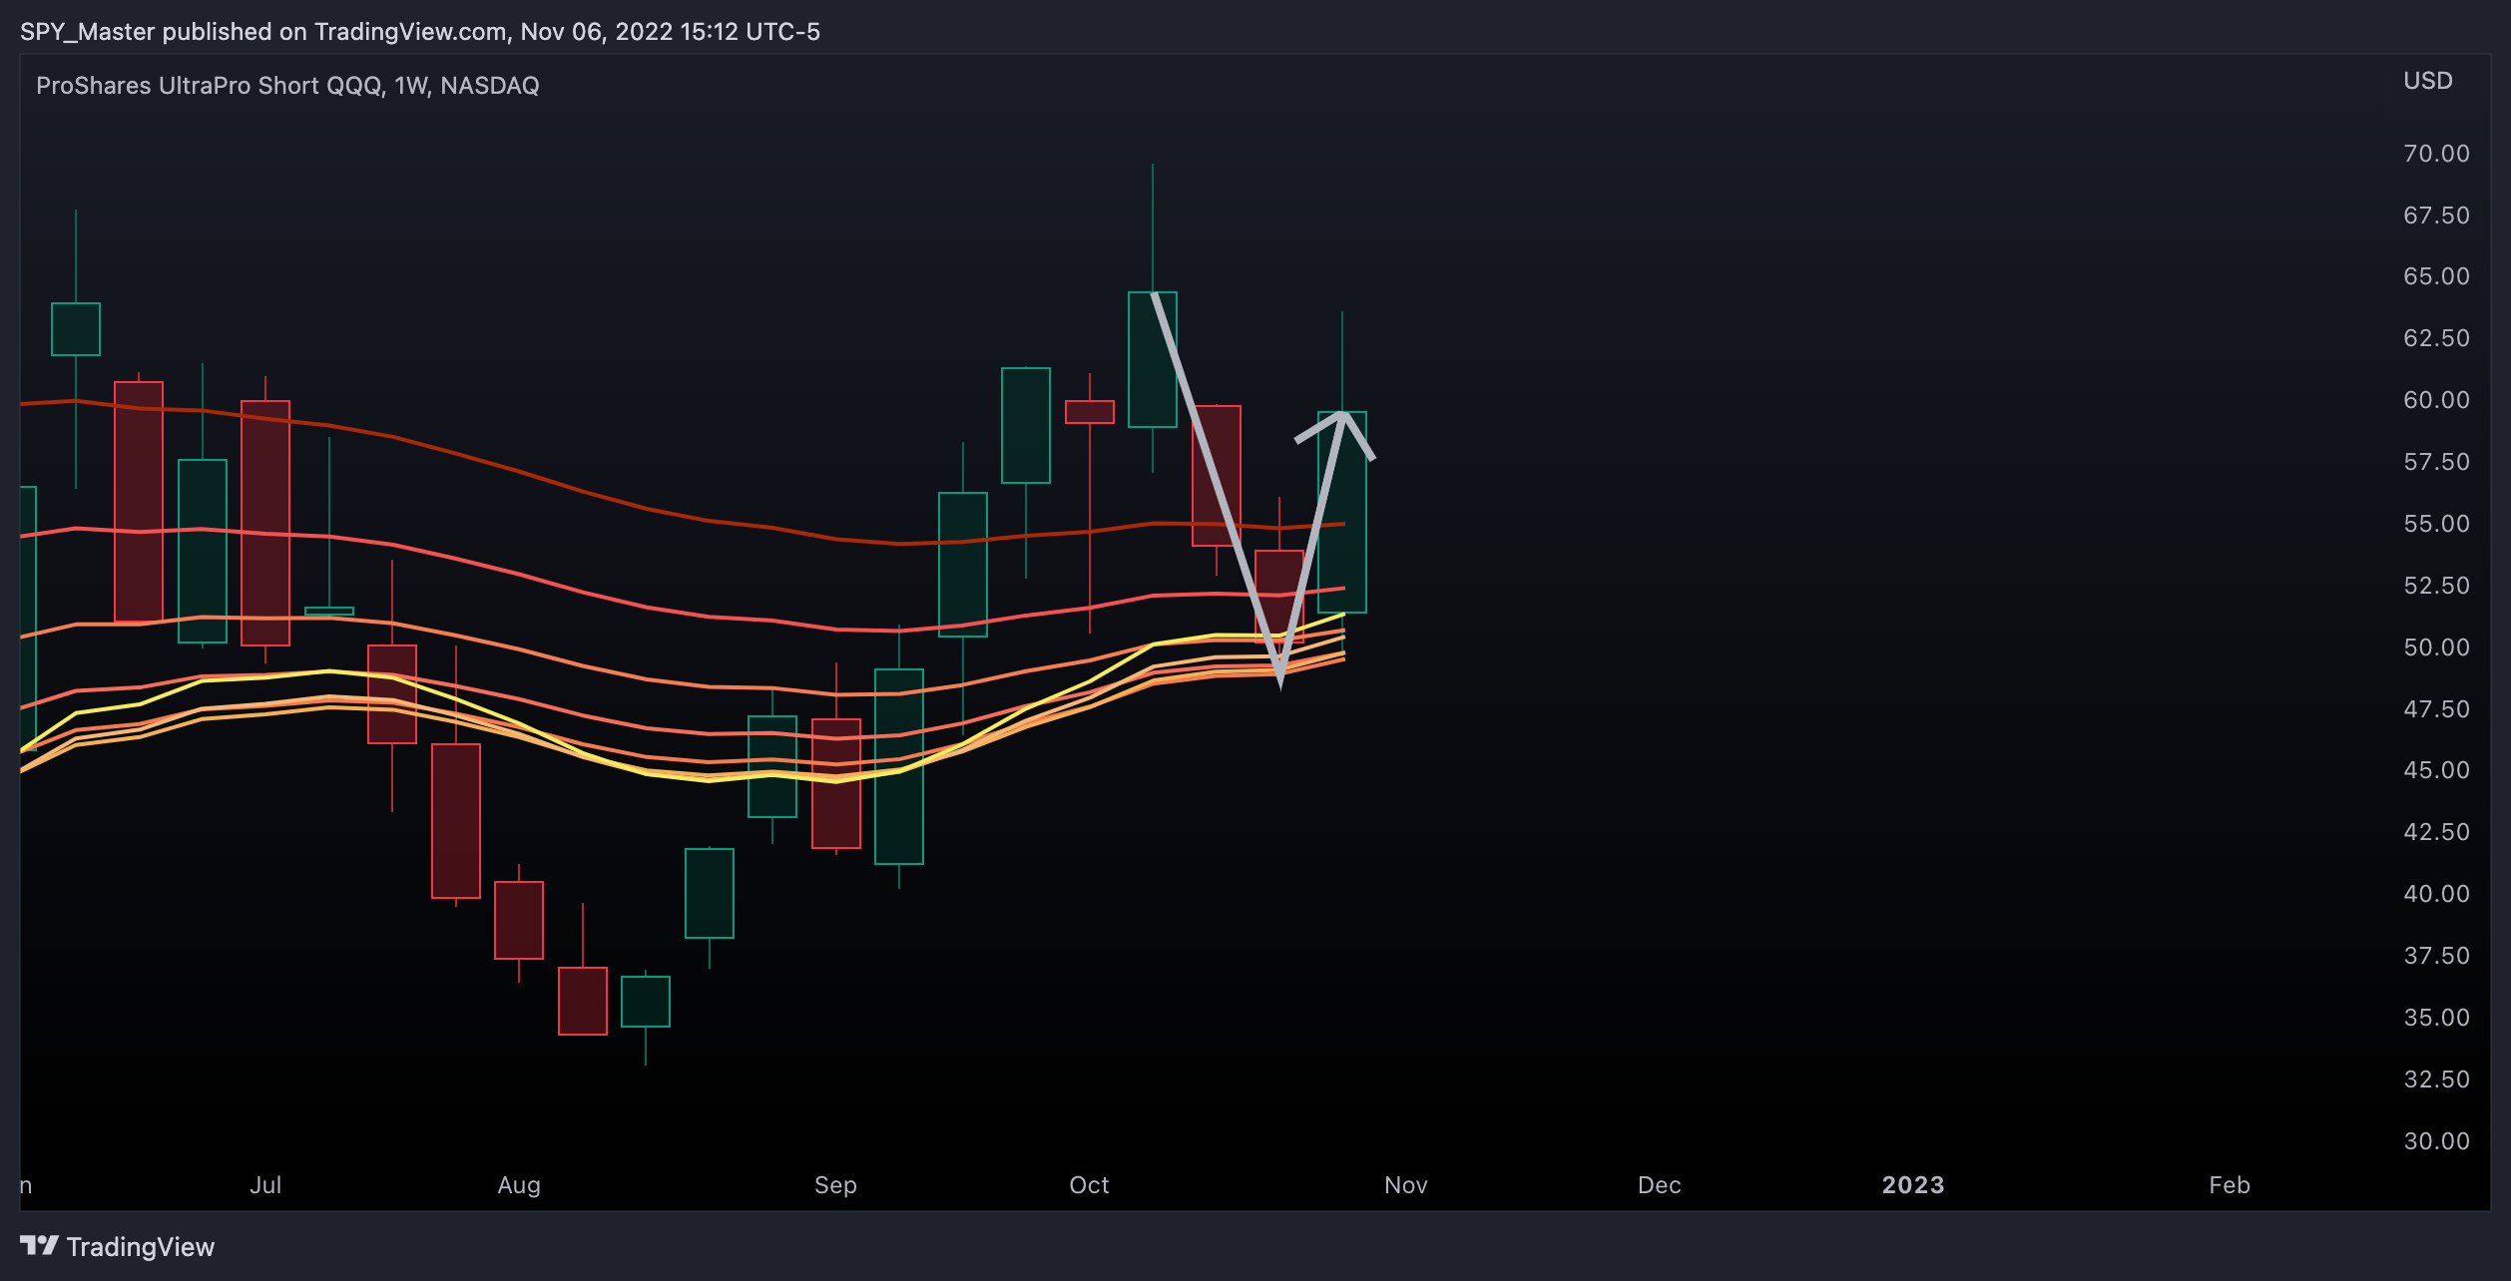The width and height of the screenshot is (2511, 1281).
Task: Click the Sep label on time axis
Action: [x=835, y=1185]
